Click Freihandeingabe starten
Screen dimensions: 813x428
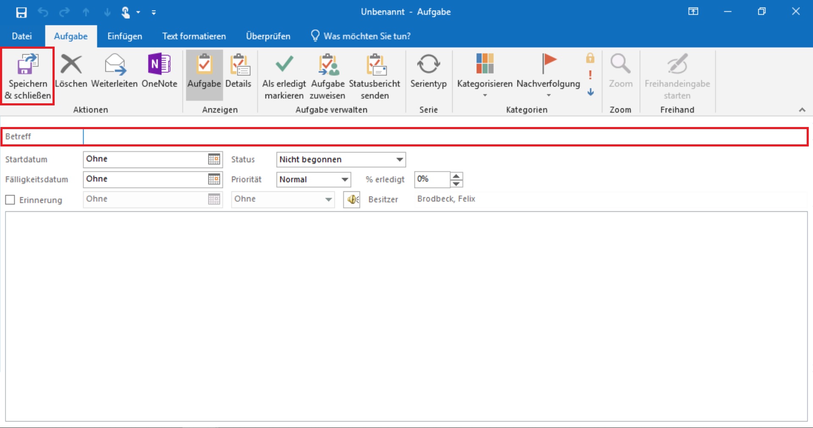click(677, 77)
